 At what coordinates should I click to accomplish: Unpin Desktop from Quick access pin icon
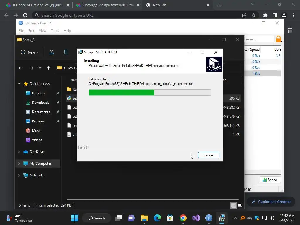pos(58,93)
